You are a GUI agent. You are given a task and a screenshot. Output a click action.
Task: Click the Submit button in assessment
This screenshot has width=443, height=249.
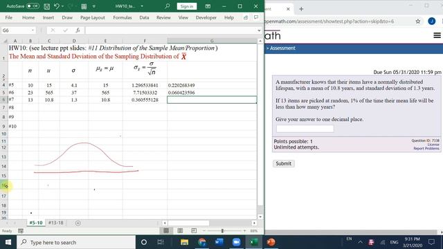coord(283,163)
